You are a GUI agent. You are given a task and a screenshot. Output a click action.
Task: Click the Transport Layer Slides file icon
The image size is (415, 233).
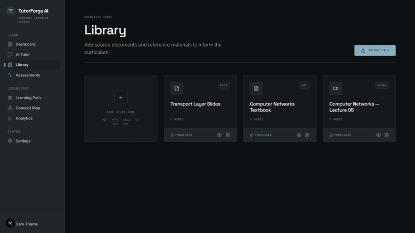tap(177, 88)
